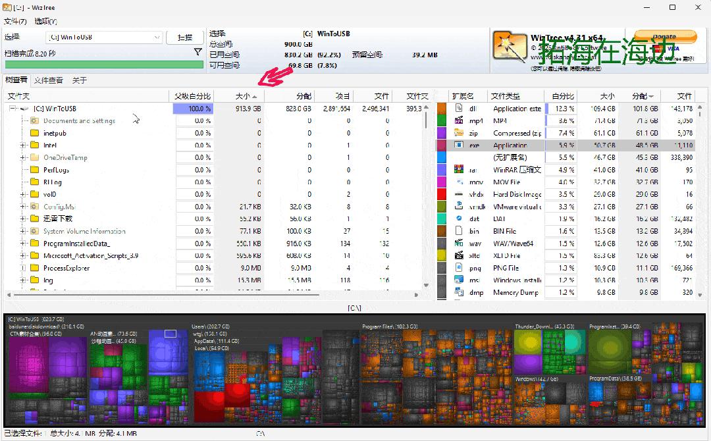Expand the OneDriveTemp folder
The width and height of the screenshot is (711, 441).
pos(22,157)
